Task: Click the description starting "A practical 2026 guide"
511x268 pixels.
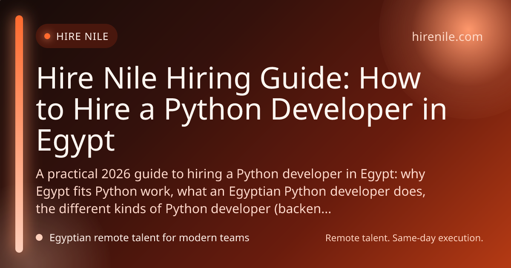Action: [x=231, y=191]
